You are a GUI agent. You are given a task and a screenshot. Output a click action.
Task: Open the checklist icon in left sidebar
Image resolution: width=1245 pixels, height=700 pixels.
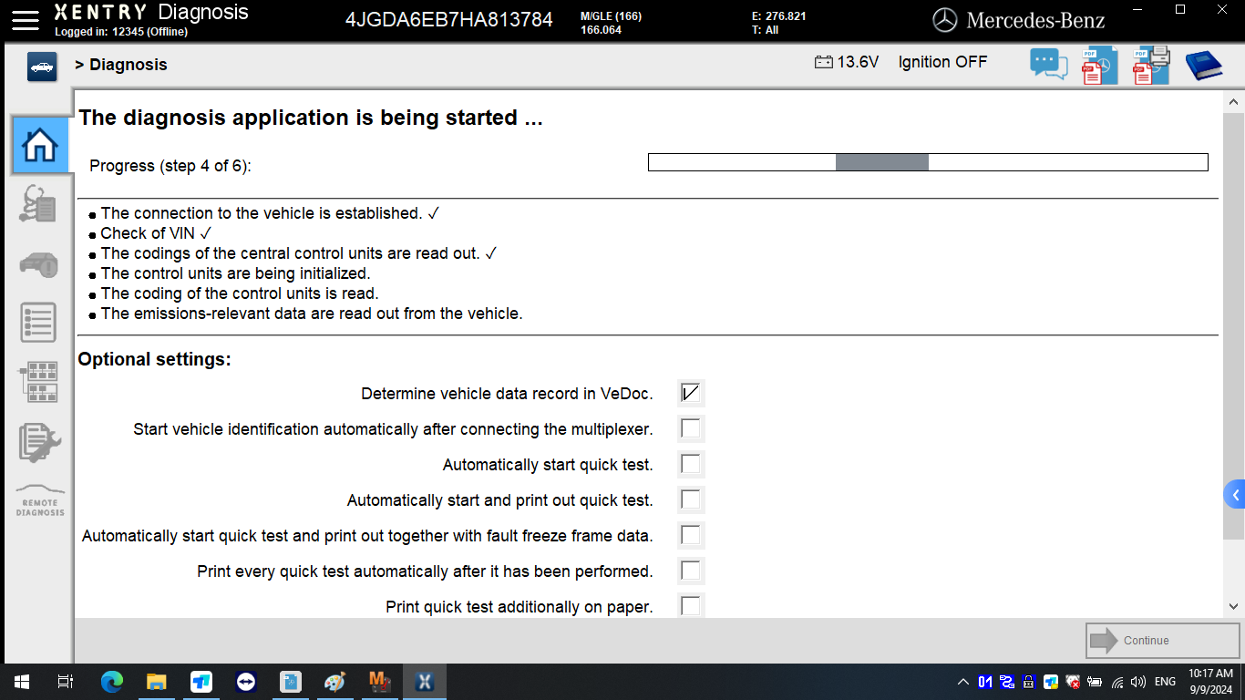[x=38, y=323]
